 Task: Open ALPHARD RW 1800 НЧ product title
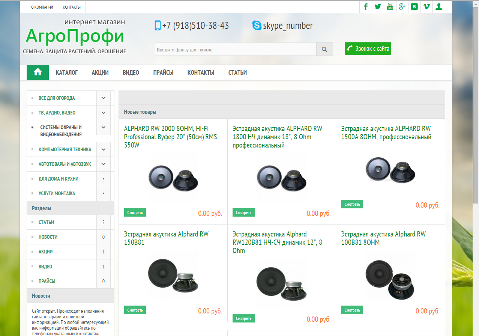(277, 137)
